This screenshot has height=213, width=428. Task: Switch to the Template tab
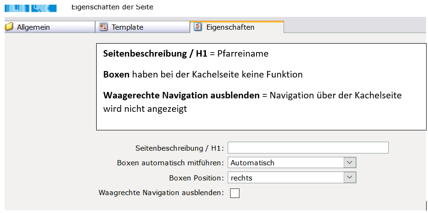[142, 27]
